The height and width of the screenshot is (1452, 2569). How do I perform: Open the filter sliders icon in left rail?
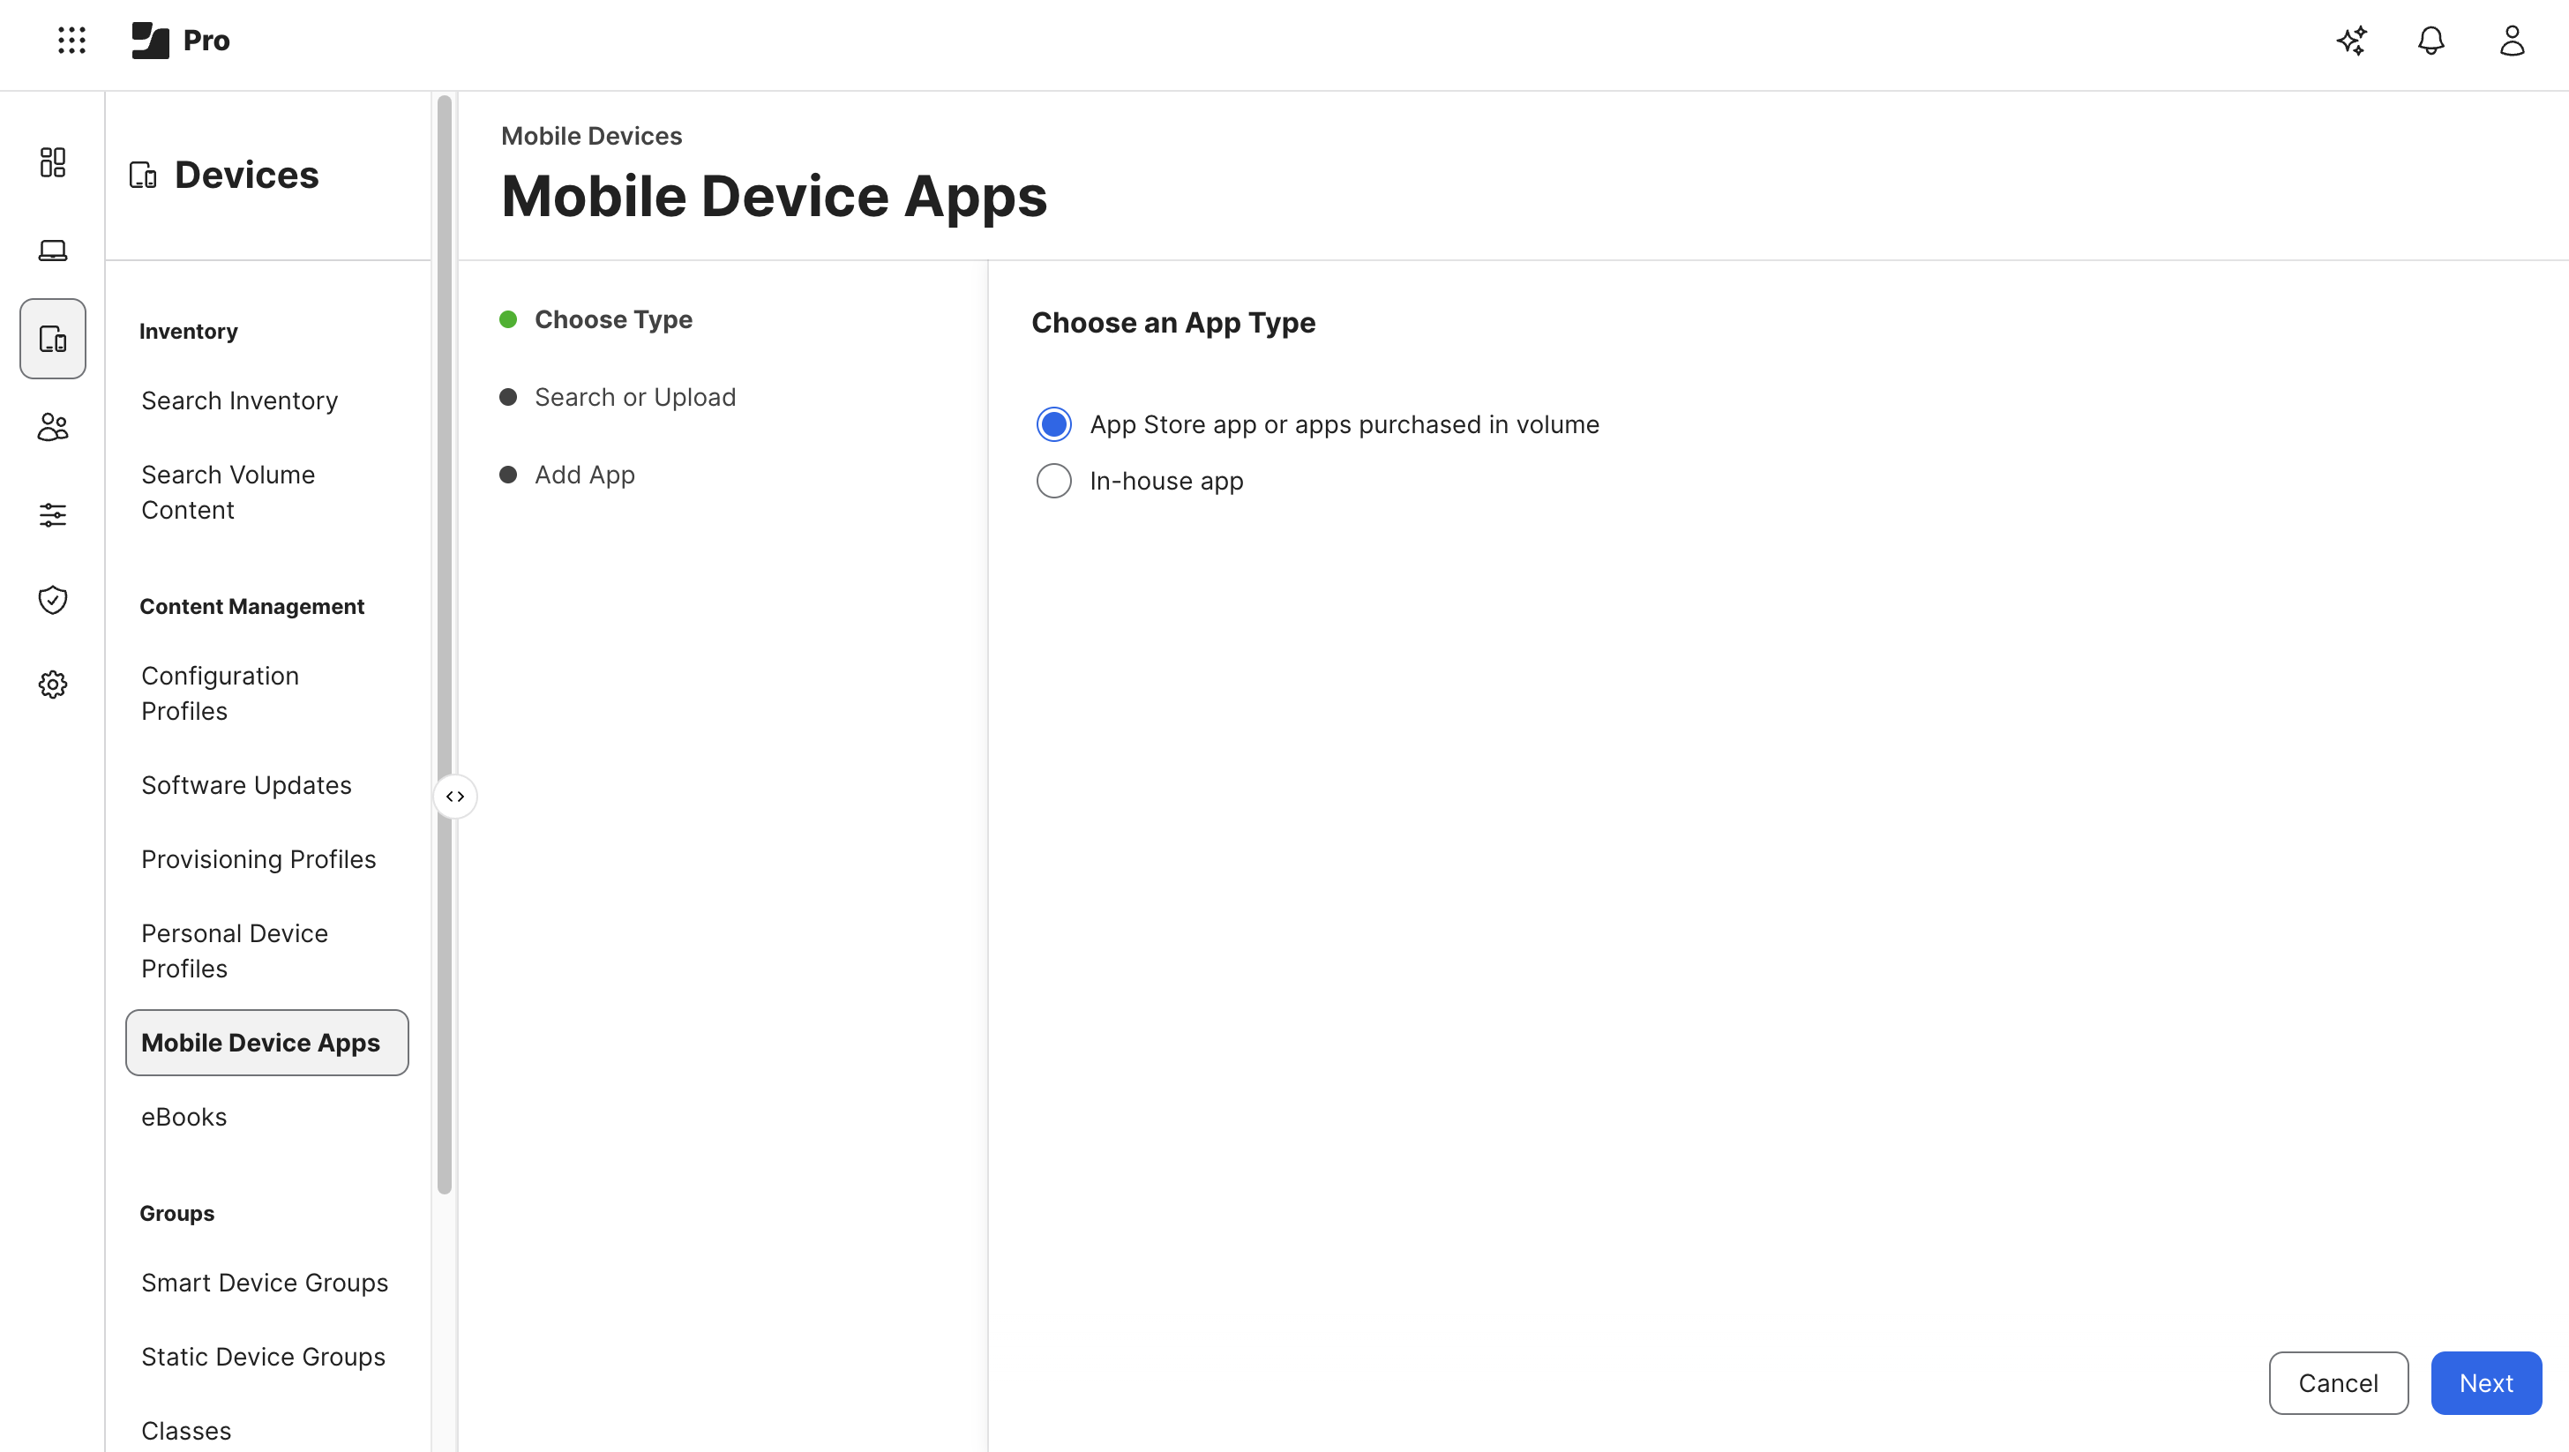pos(52,514)
